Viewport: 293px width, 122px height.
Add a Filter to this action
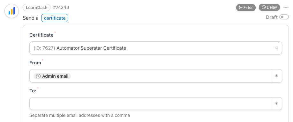(246, 7)
